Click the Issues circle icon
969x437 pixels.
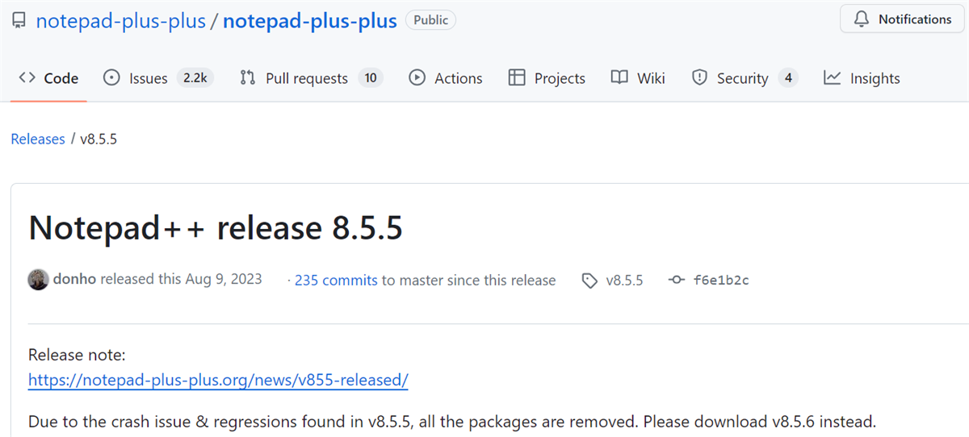coord(111,77)
